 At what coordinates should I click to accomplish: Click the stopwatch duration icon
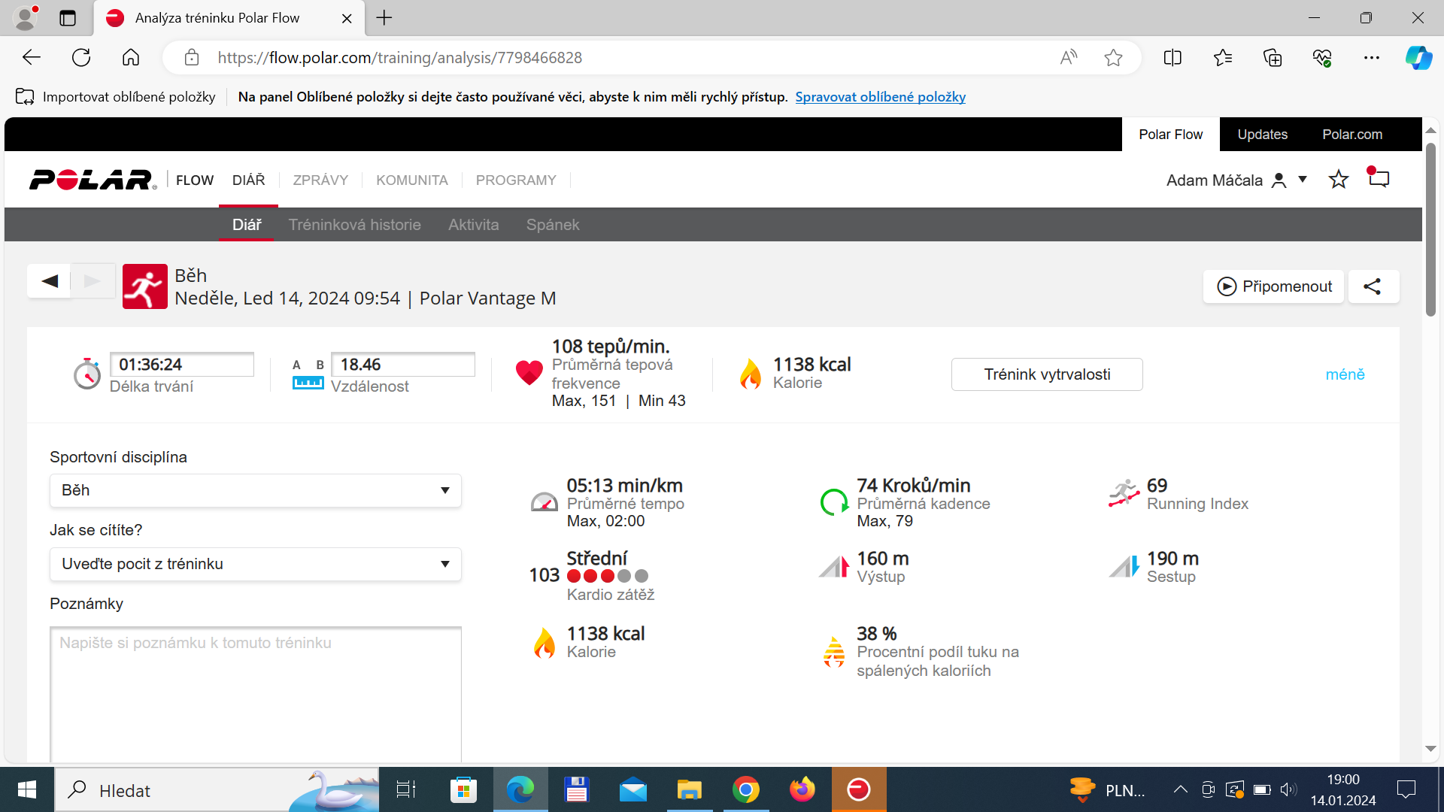(87, 374)
